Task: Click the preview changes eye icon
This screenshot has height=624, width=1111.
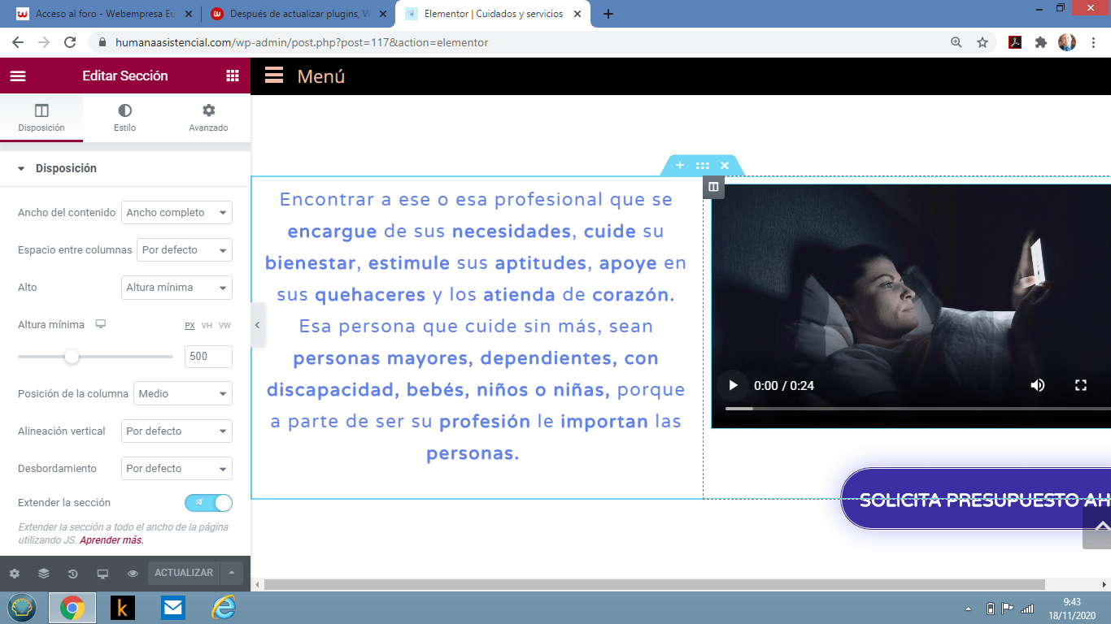Action: point(133,574)
